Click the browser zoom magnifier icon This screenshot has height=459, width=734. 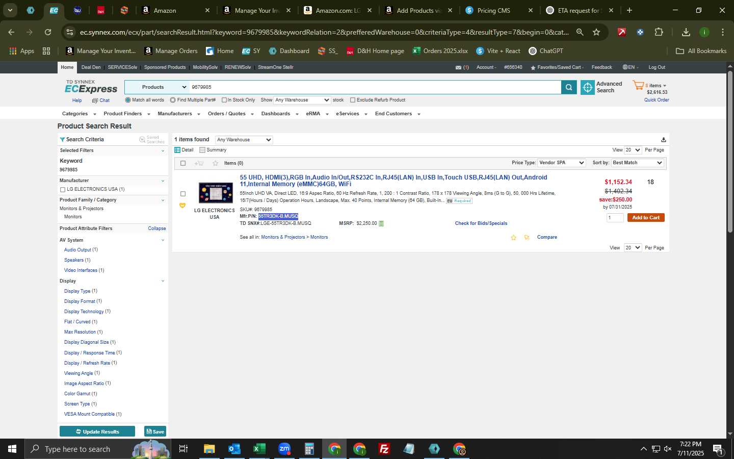[x=580, y=32]
